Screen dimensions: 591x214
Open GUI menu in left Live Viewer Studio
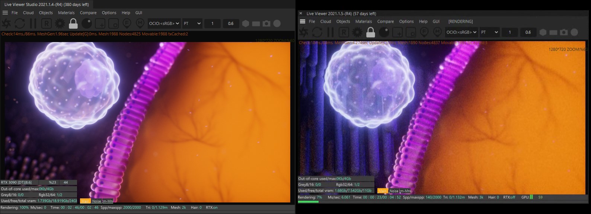pyautogui.click(x=139, y=13)
